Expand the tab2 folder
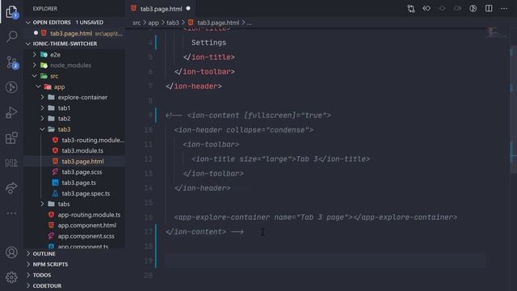 [x=43, y=119]
